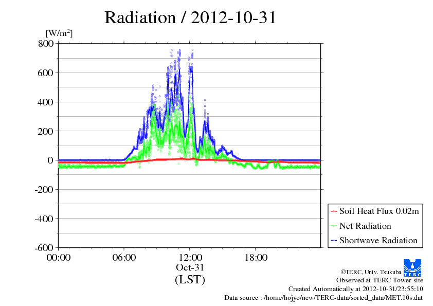Click the '0' y-axis label
Viewport: 433px width, 306px height.
coord(50,160)
